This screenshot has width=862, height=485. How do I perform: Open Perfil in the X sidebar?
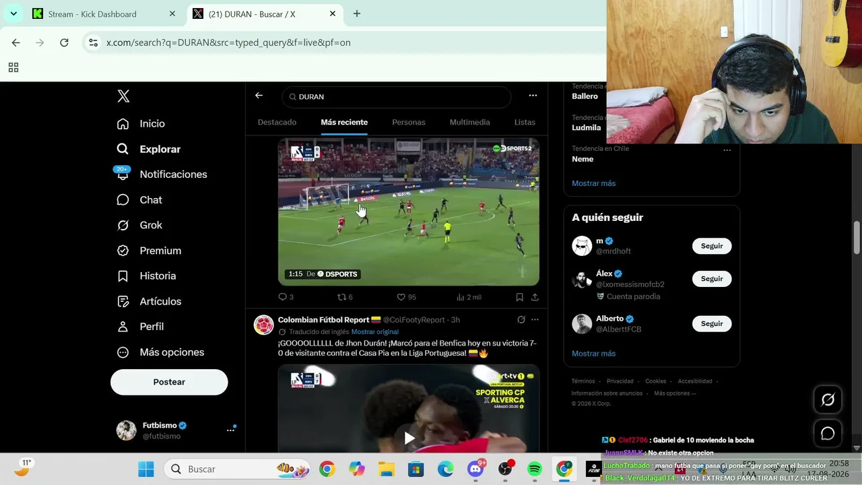click(140, 327)
